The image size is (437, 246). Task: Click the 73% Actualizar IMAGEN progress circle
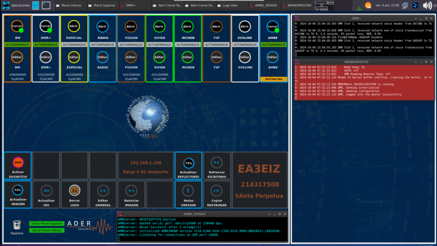tap(17, 190)
